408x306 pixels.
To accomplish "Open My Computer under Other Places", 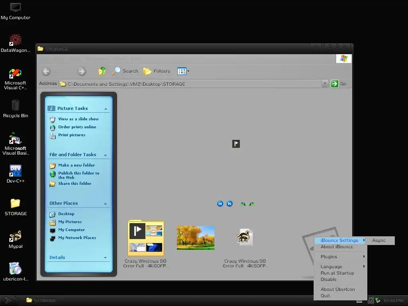I will (72, 230).
